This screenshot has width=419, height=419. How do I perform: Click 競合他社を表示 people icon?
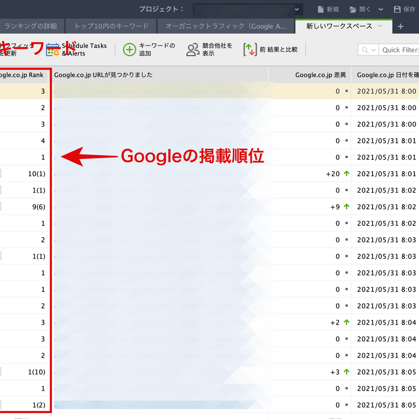[x=193, y=50]
